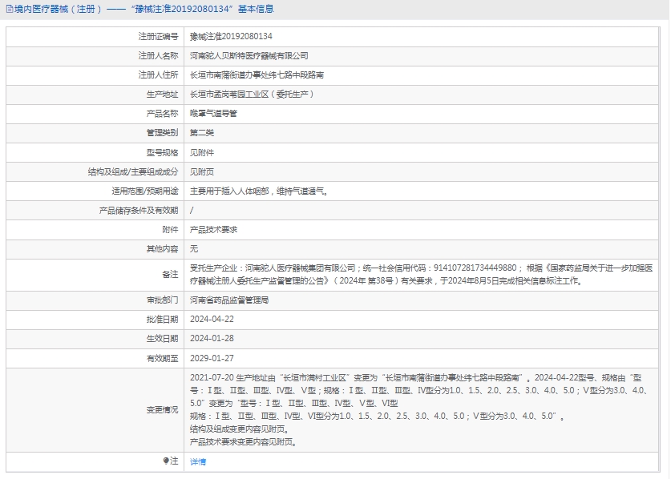Click the 注册人住所 address value
This screenshot has height=479, width=671.
click(257, 75)
